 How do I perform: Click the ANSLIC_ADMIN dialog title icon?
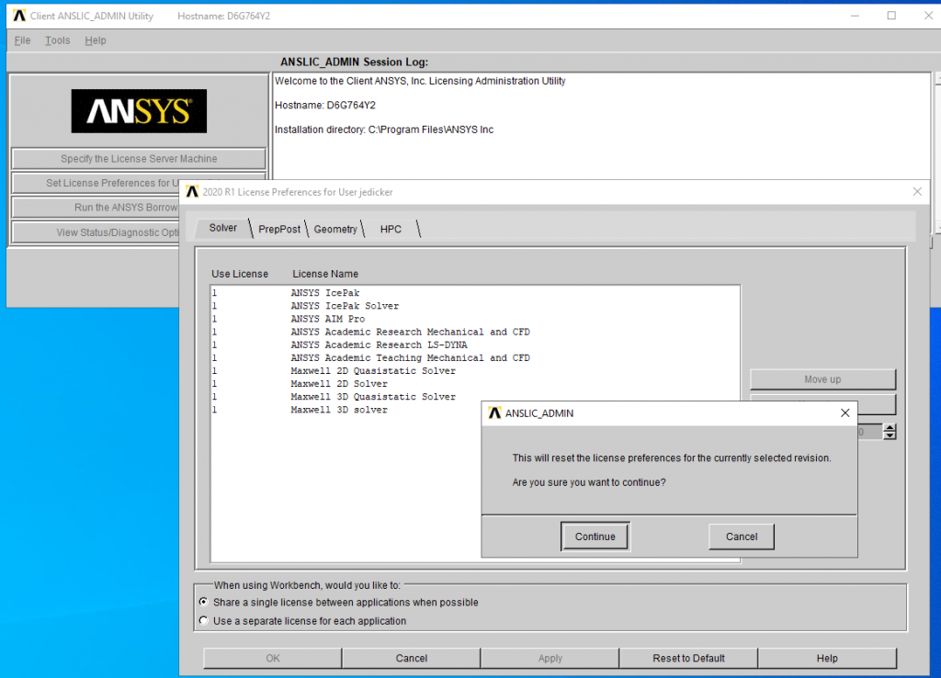pos(494,412)
